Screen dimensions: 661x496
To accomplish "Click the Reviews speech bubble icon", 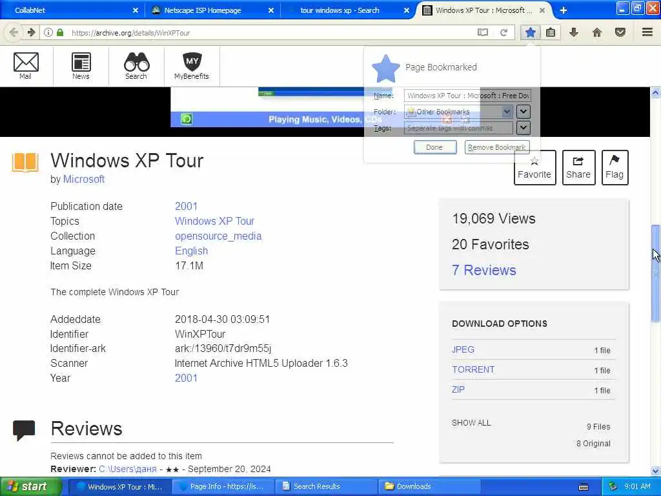I will click(x=24, y=431).
